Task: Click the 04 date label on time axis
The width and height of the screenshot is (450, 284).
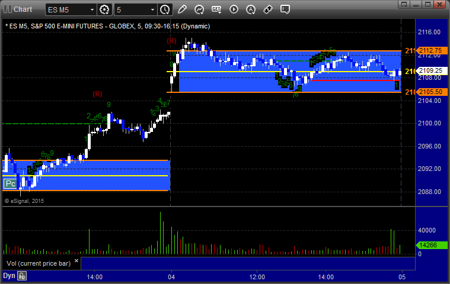Action: [171, 277]
